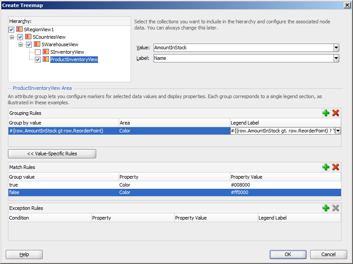Click the SInventoryView collection icon
Image resolution: width=353 pixels, height=264 pixels.
(46, 51)
